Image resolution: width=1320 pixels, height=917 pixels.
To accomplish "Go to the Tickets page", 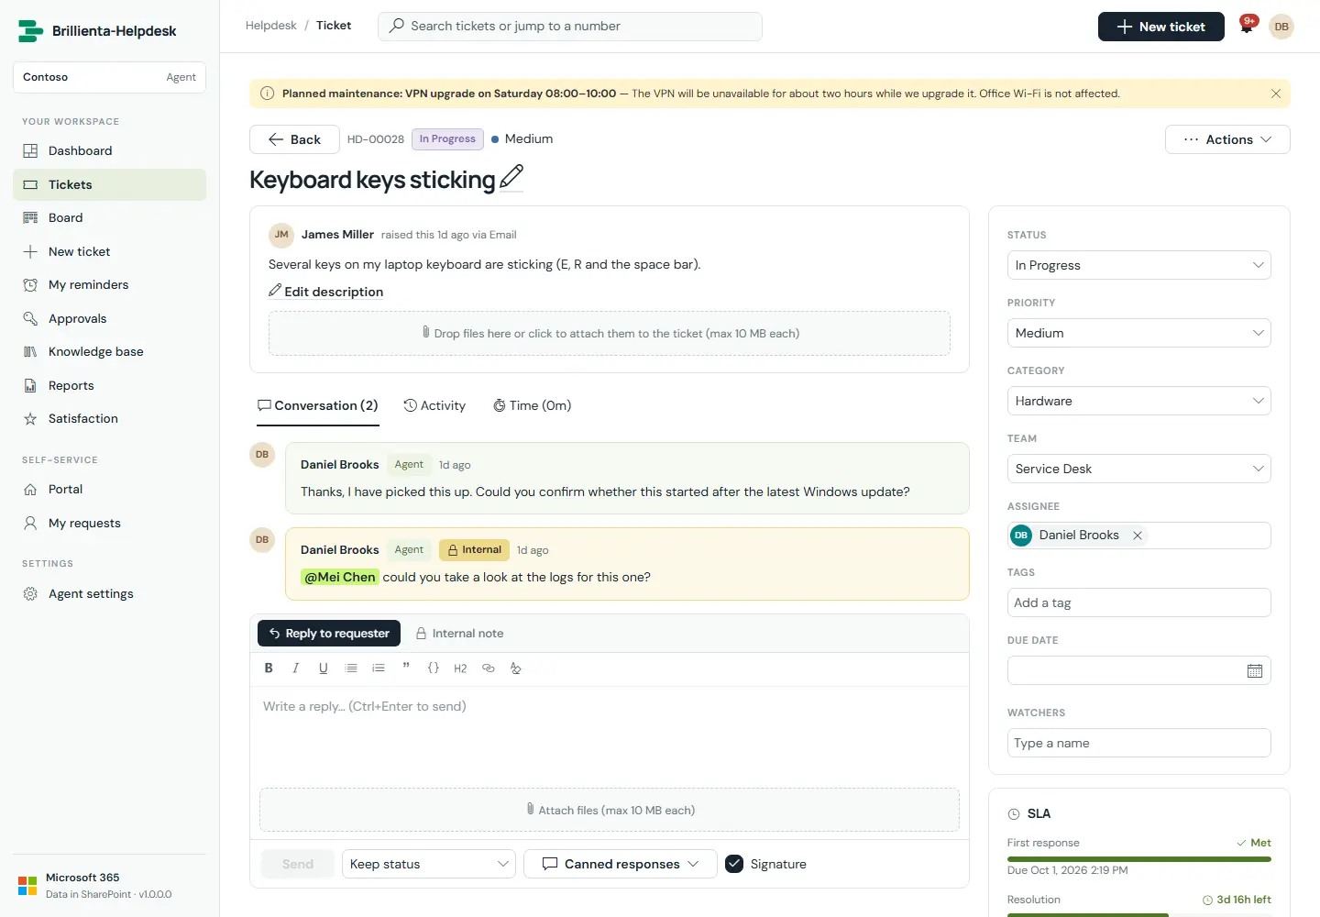I will (109, 184).
